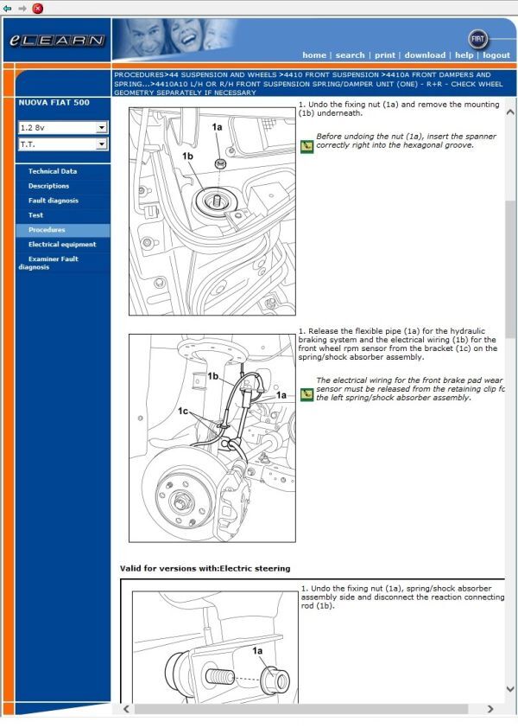
Task: Click the green back arrow icon
Action: click(x=7, y=8)
